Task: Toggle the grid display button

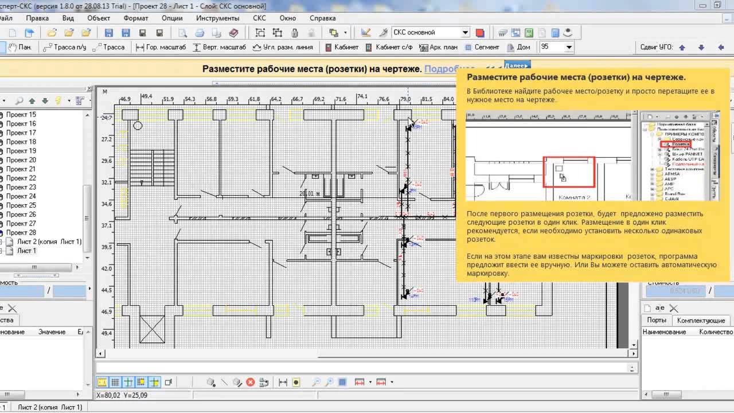Action: coord(115,382)
